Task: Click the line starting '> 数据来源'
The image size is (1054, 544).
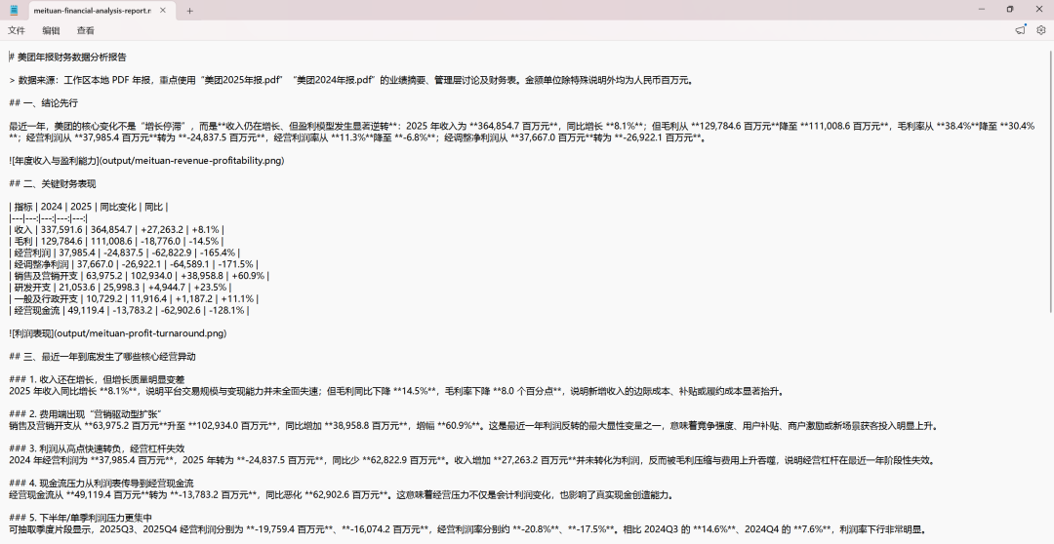Action: [351, 80]
